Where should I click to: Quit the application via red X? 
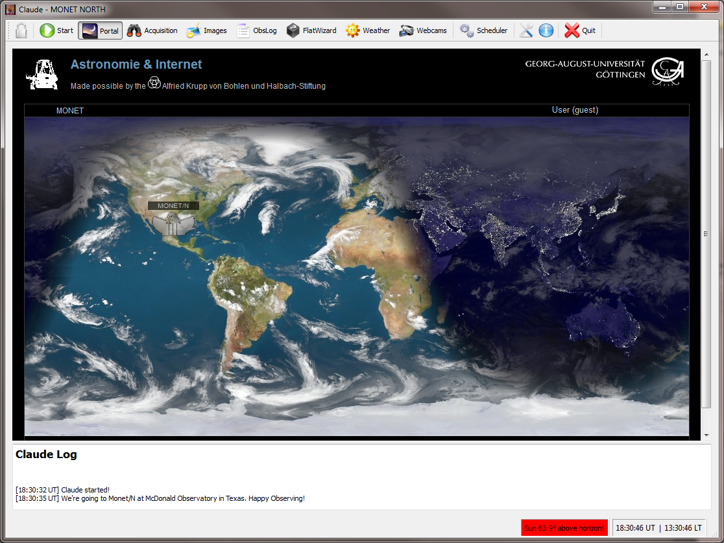(580, 30)
